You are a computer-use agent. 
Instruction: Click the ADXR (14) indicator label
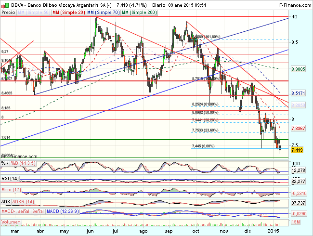(x=23, y=202)
